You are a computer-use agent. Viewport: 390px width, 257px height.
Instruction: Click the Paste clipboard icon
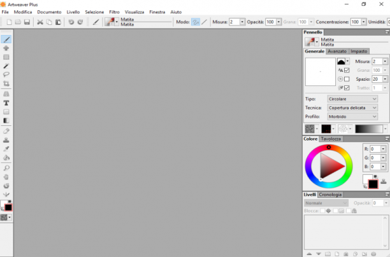click(x=58, y=22)
